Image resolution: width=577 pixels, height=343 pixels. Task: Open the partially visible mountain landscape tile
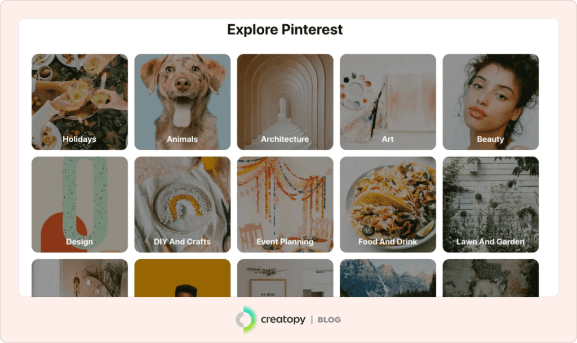pos(388,278)
